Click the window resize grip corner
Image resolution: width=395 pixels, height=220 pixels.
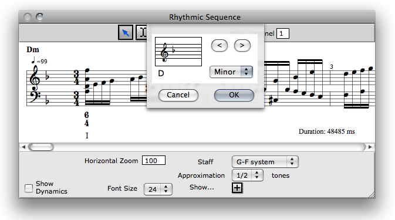coord(372,195)
